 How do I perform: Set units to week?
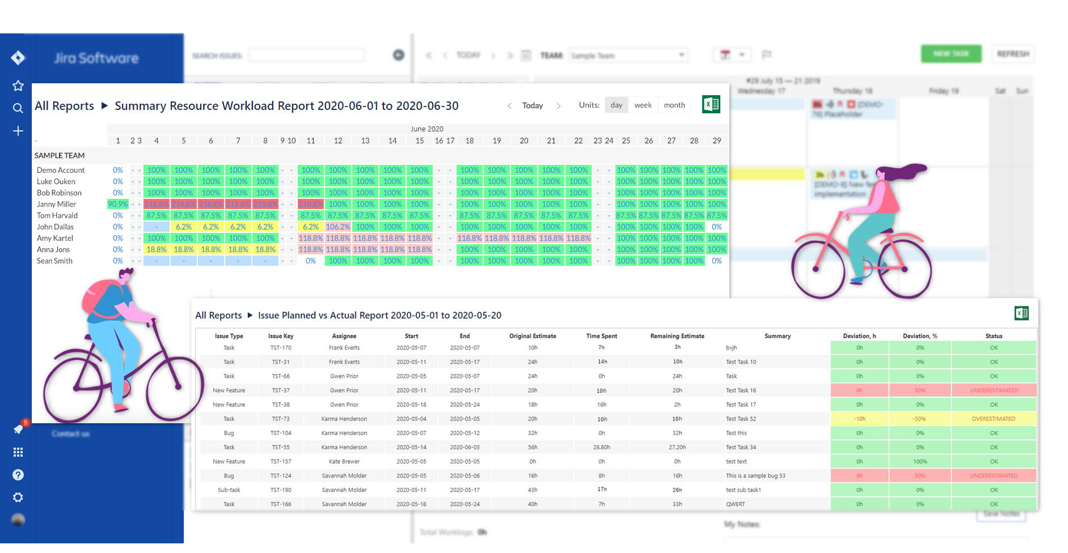pos(643,105)
